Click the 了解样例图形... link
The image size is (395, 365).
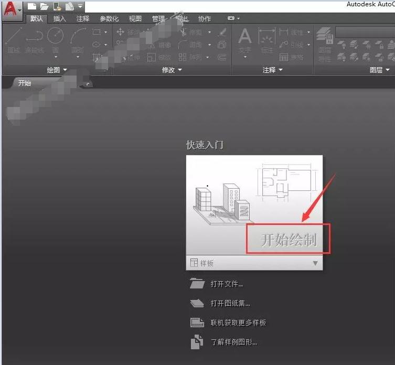click(234, 342)
